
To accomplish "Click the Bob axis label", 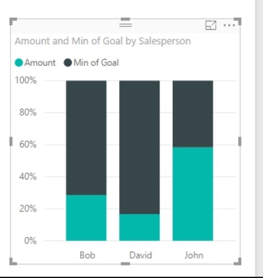I will click(87, 255).
